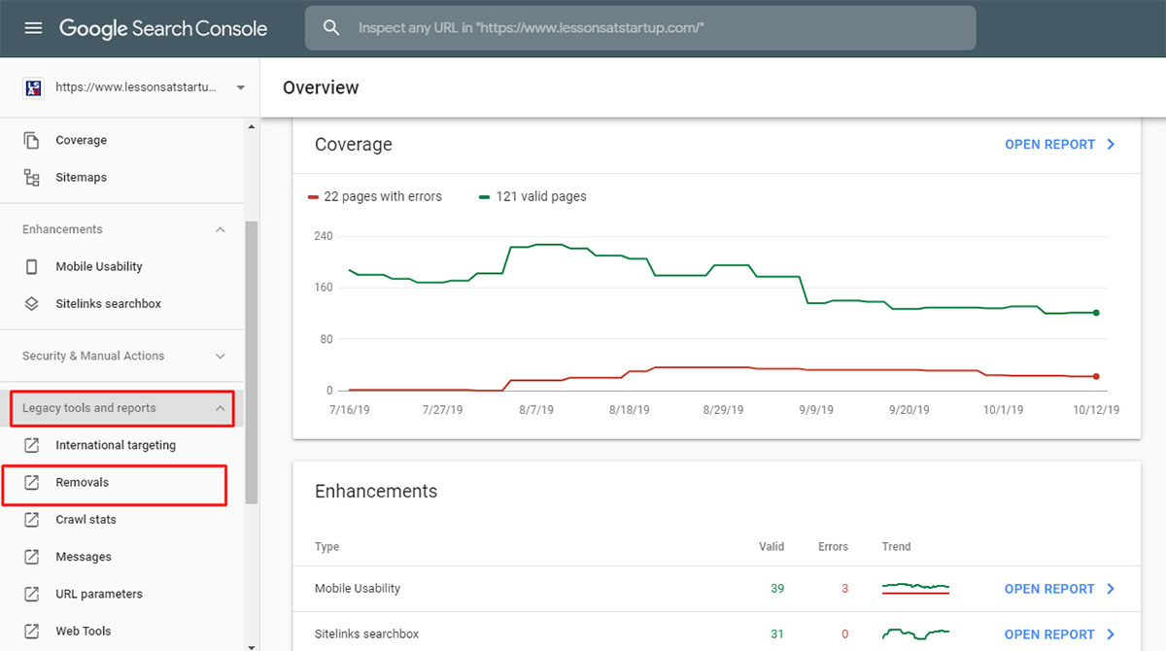
Task: Open the Coverage report
Action: [x=1059, y=145]
